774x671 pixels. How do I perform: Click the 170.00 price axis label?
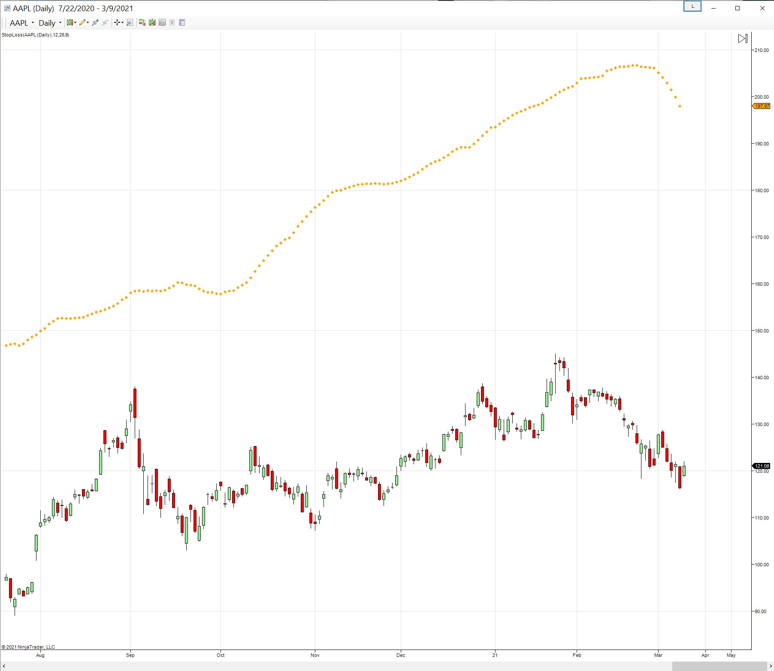click(762, 237)
